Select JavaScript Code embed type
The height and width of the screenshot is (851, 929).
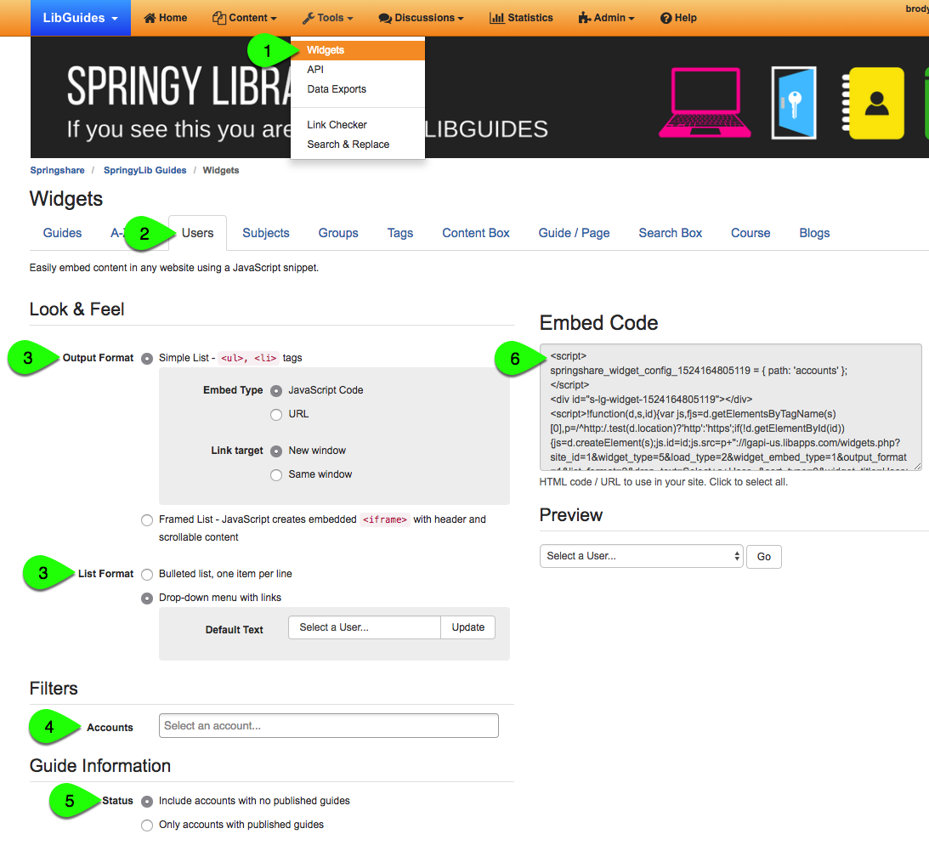[276, 391]
